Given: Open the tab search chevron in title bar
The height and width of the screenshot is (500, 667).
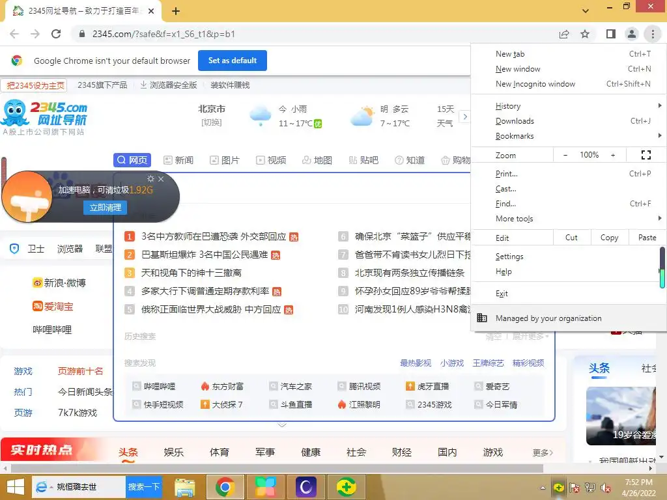Looking at the screenshot, I should (586, 11).
